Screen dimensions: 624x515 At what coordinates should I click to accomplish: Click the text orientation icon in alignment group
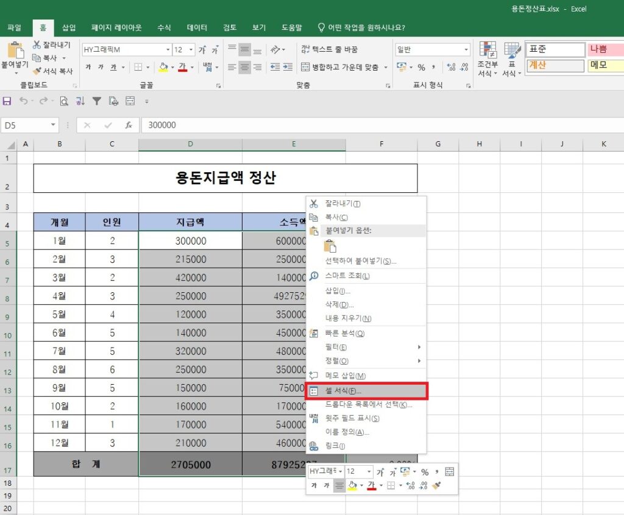coord(275,50)
